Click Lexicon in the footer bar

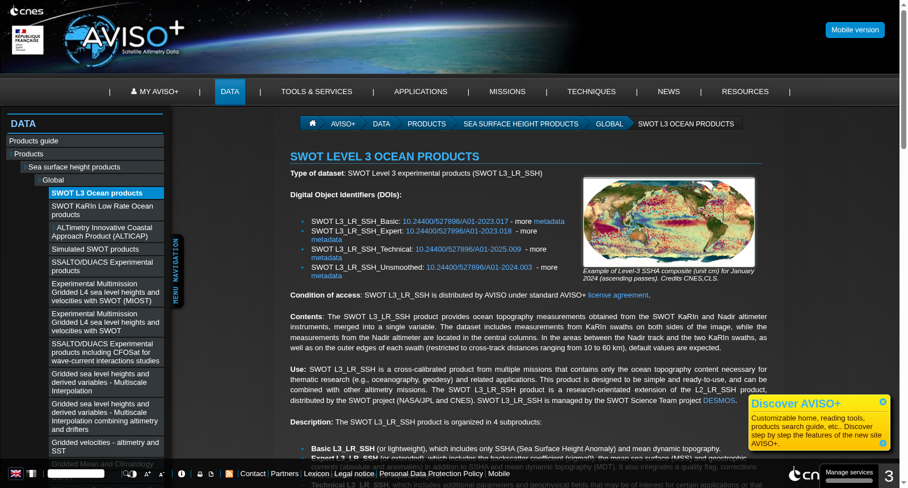[316, 474]
